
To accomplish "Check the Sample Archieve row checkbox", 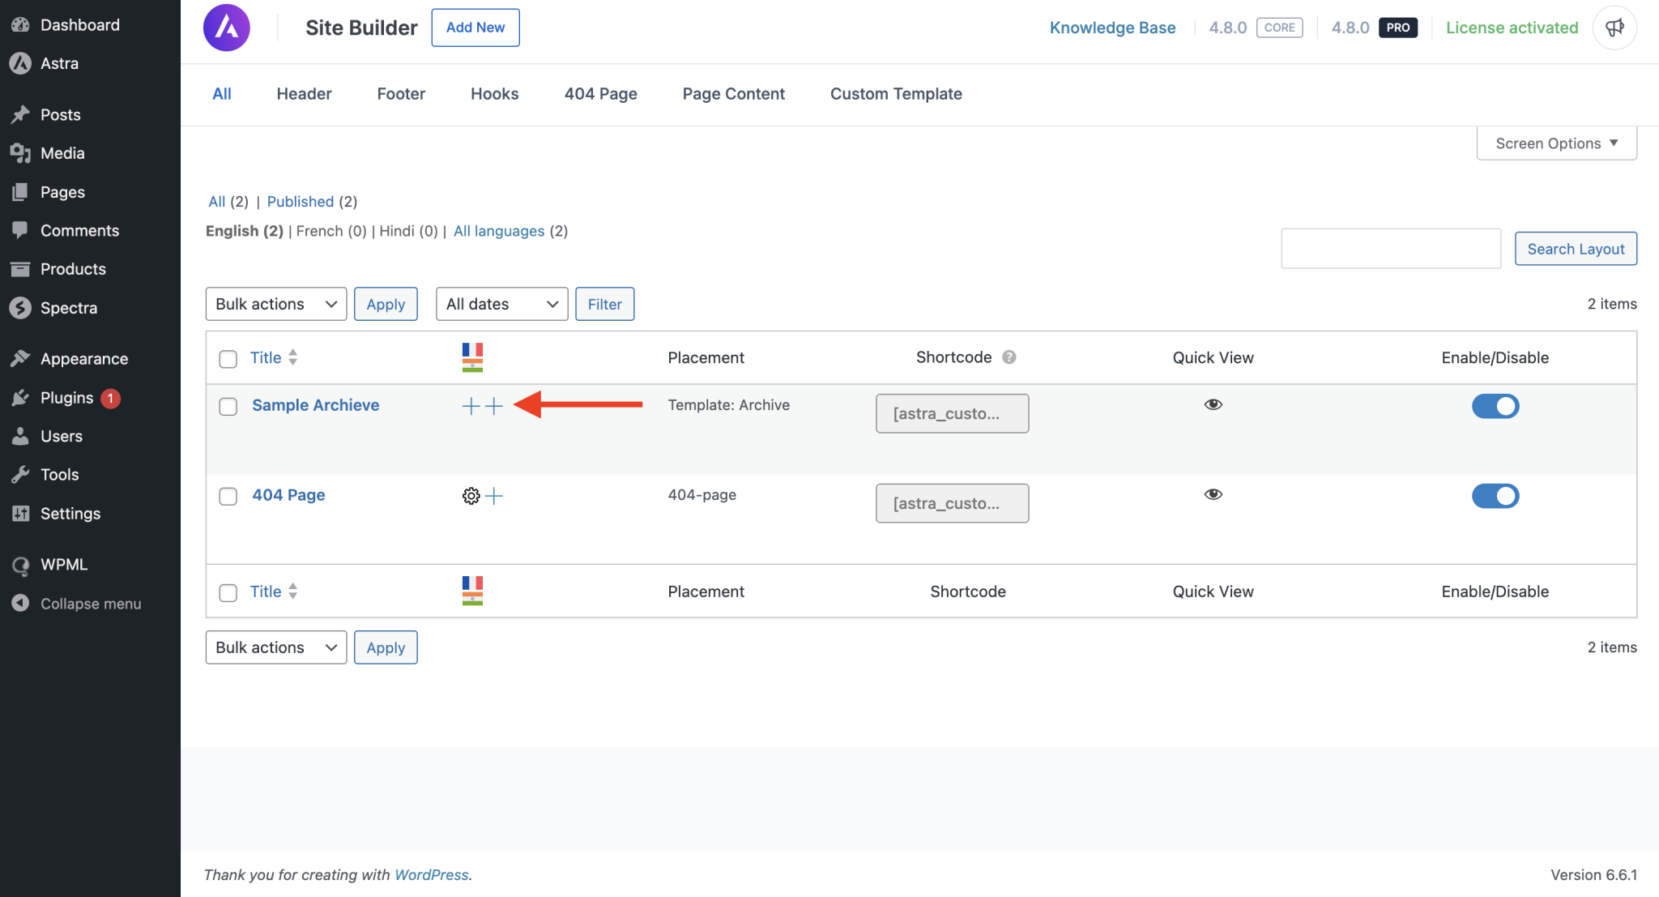I will click(x=228, y=406).
